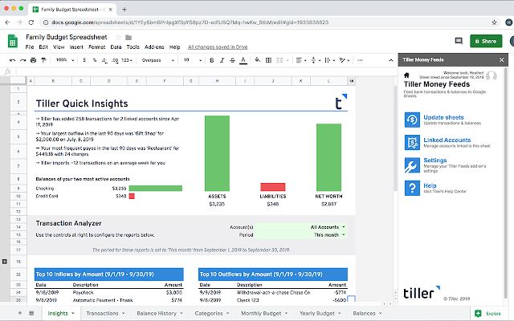Click the Explore button
Image resolution: width=514 pixels, height=321 pixels.
point(488,314)
